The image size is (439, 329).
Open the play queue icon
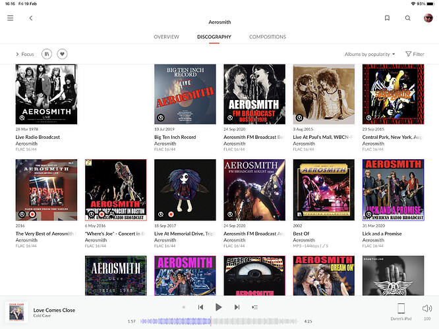254,307
